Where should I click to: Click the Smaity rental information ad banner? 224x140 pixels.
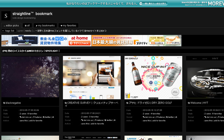coord(136,41)
